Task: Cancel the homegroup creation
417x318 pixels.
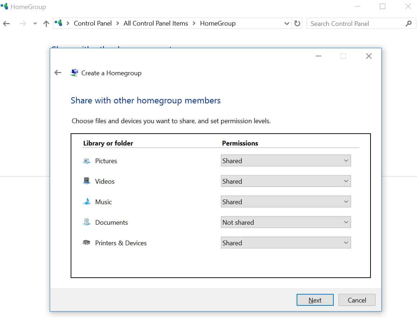Action: coord(357,300)
